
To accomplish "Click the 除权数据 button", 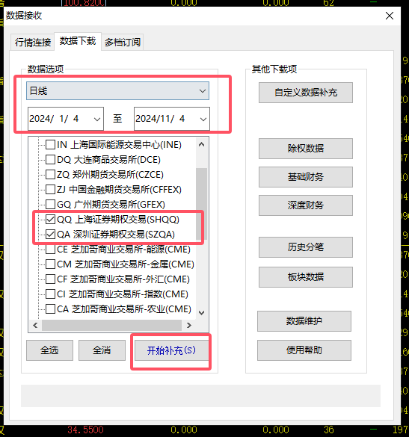I will click(x=306, y=149).
